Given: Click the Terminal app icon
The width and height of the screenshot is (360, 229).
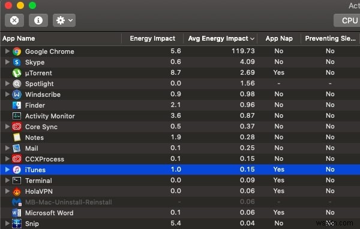Looking at the screenshot, I should 17,181.
